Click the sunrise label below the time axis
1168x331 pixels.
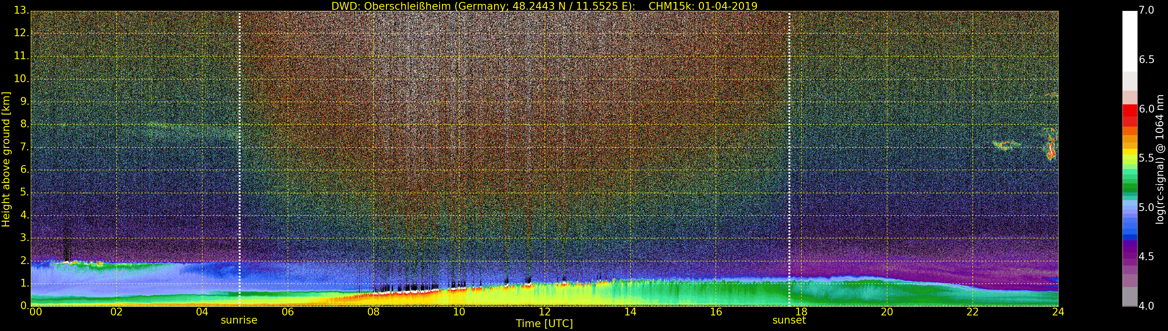(239, 320)
